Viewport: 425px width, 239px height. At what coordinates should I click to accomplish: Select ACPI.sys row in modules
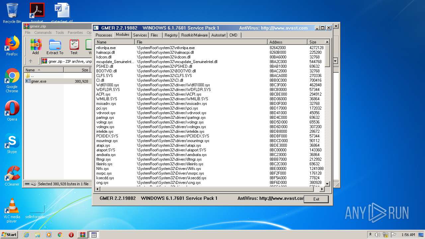210,94
